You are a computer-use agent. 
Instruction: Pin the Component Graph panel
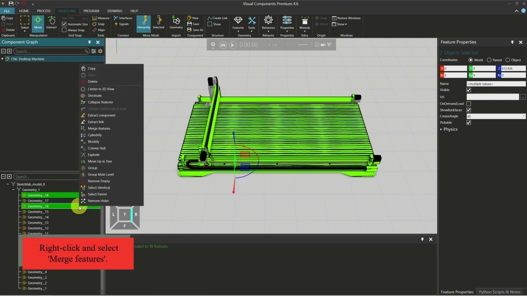point(89,42)
